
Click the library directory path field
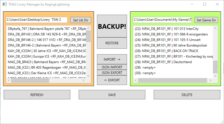37,20
